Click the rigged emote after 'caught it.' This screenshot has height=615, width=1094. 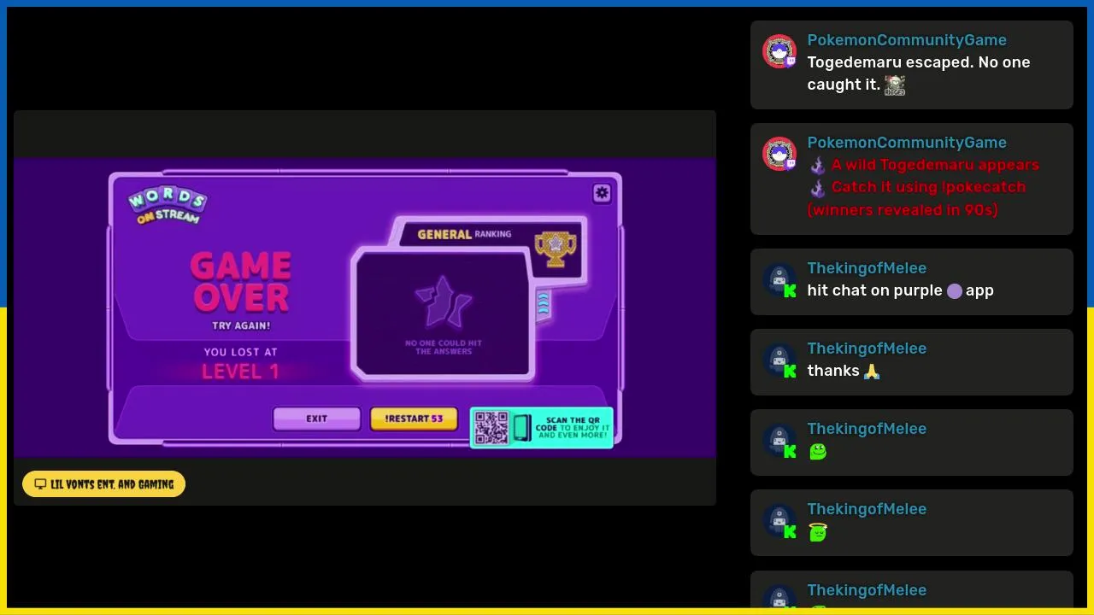click(x=895, y=85)
